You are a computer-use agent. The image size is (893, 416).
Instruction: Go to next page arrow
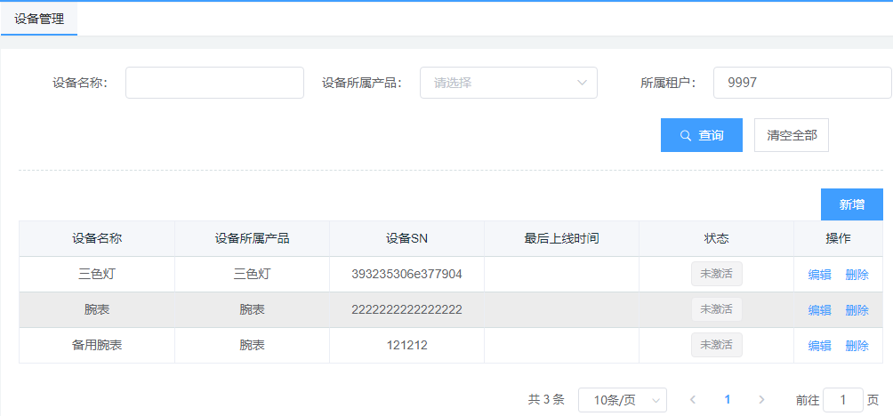(x=761, y=400)
